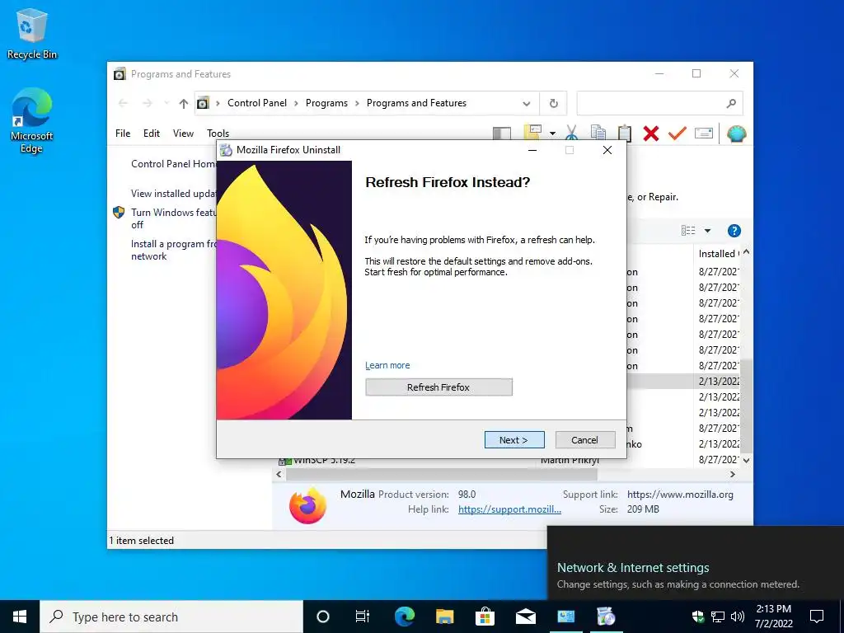Open folder options toolbar dropdown arrow

tap(552, 133)
